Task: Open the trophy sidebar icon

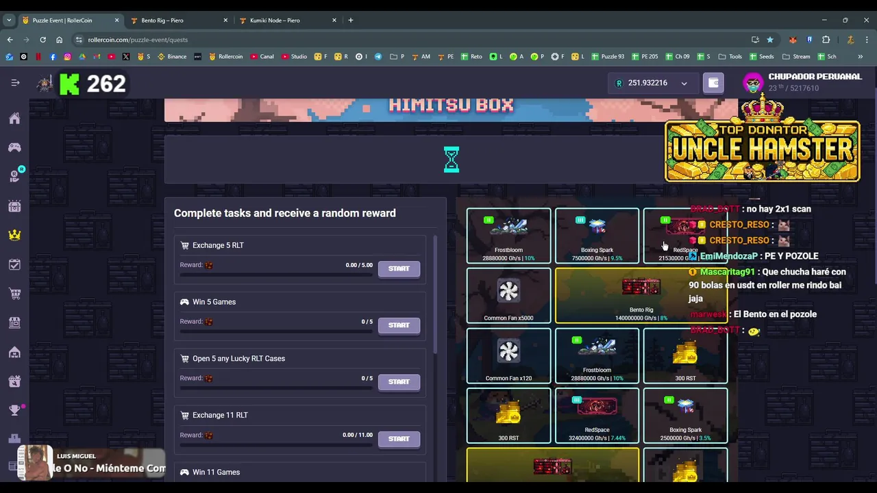Action: [x=14, y=410]
